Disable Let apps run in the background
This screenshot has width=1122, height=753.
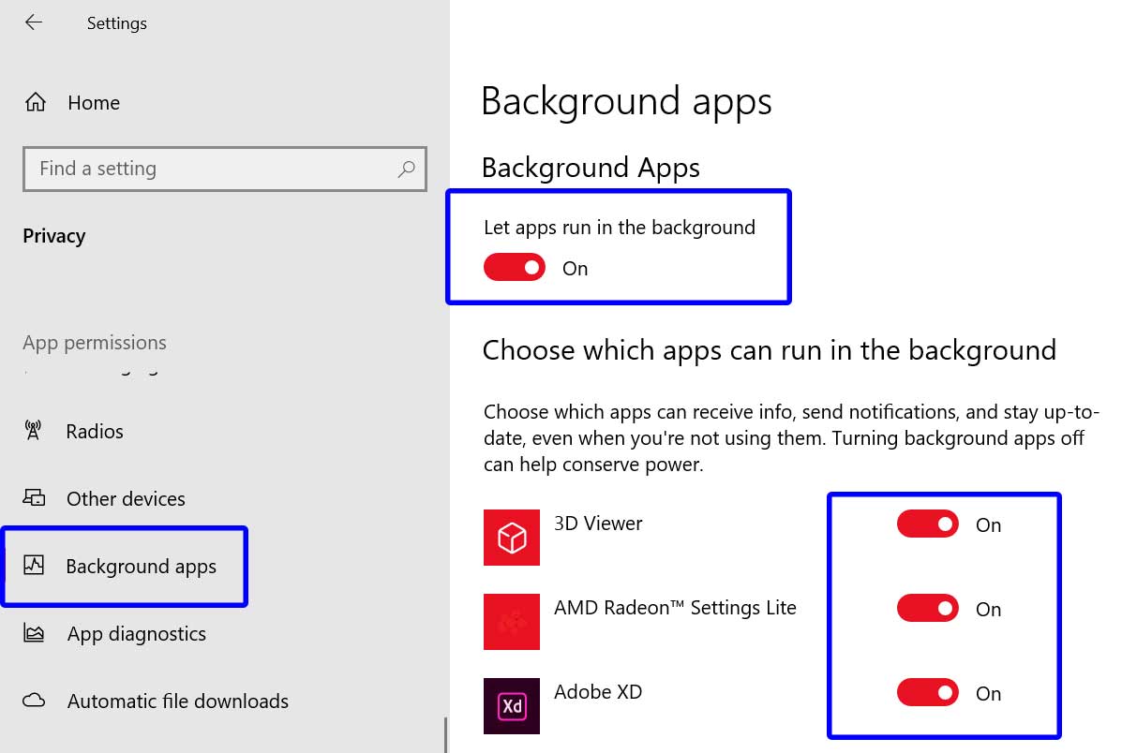tap(515, 267)
